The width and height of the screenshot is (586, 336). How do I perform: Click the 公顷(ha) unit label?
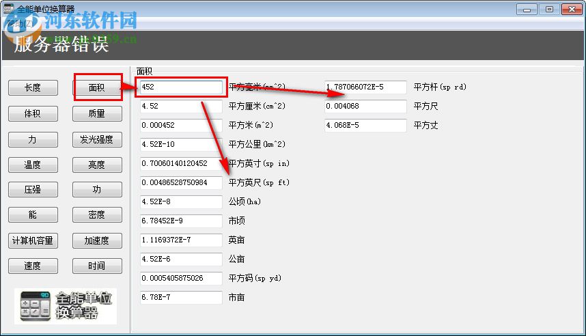[x=245, y=202]
